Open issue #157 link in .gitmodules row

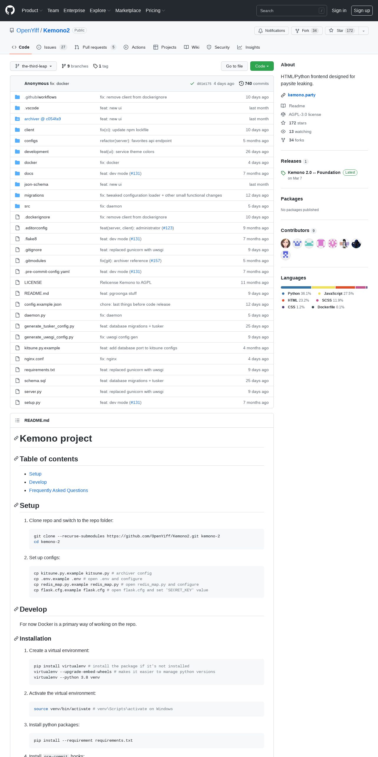(x=156, y=261)
